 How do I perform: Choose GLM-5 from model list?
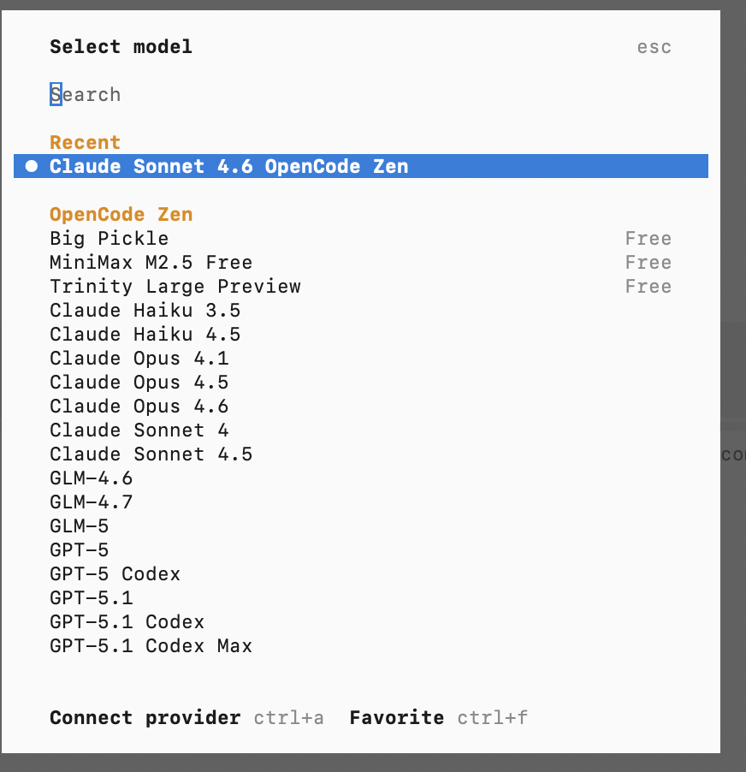(79, 526)
